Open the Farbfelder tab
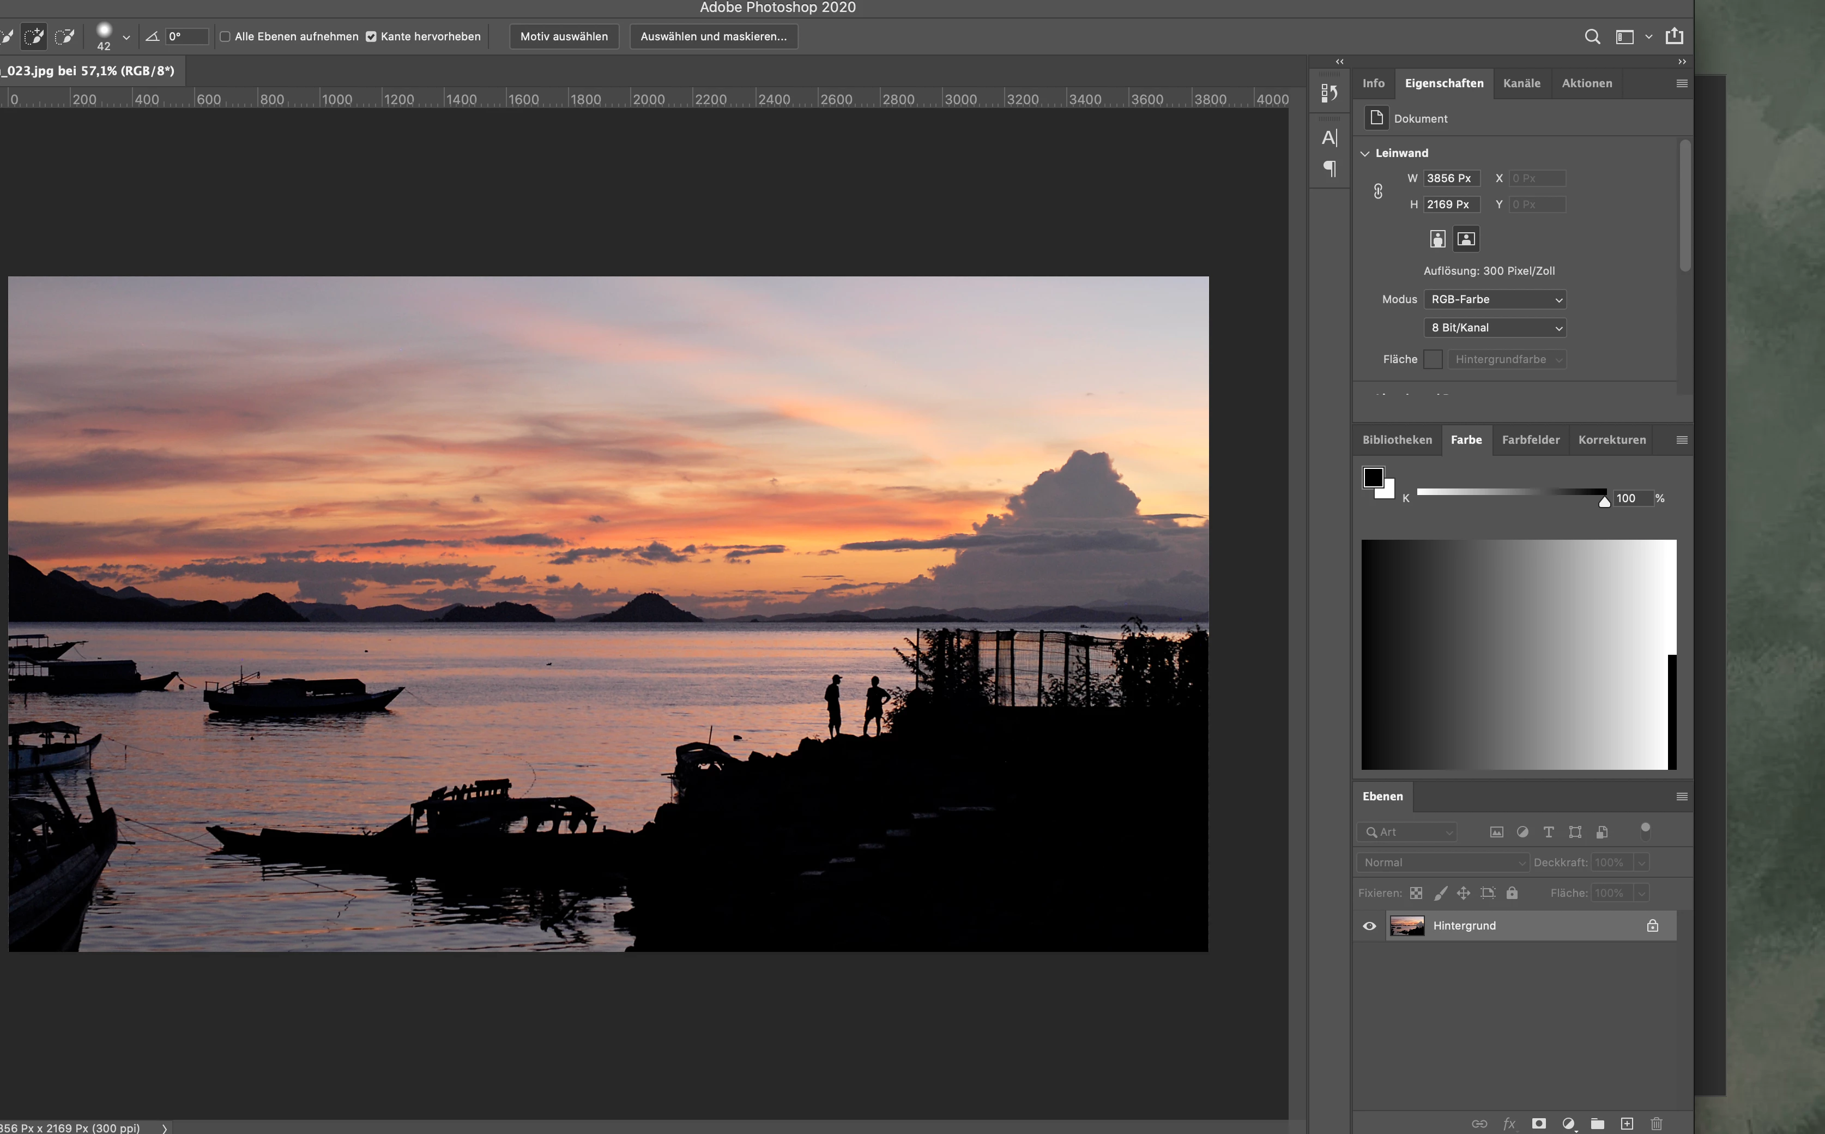Image resolution: width=1825 pixels, height=1134 pixels. (x=1530, y=439)
